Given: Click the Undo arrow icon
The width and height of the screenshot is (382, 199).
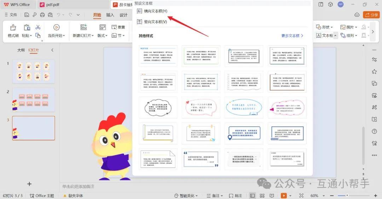Looking at the screenshot, I should (58, 15).
